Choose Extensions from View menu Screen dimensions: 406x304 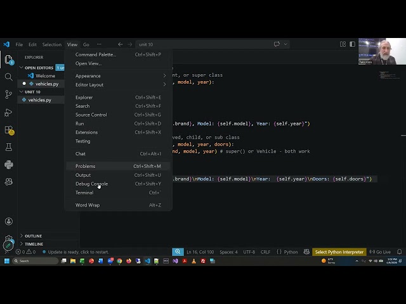click(118, 132)
